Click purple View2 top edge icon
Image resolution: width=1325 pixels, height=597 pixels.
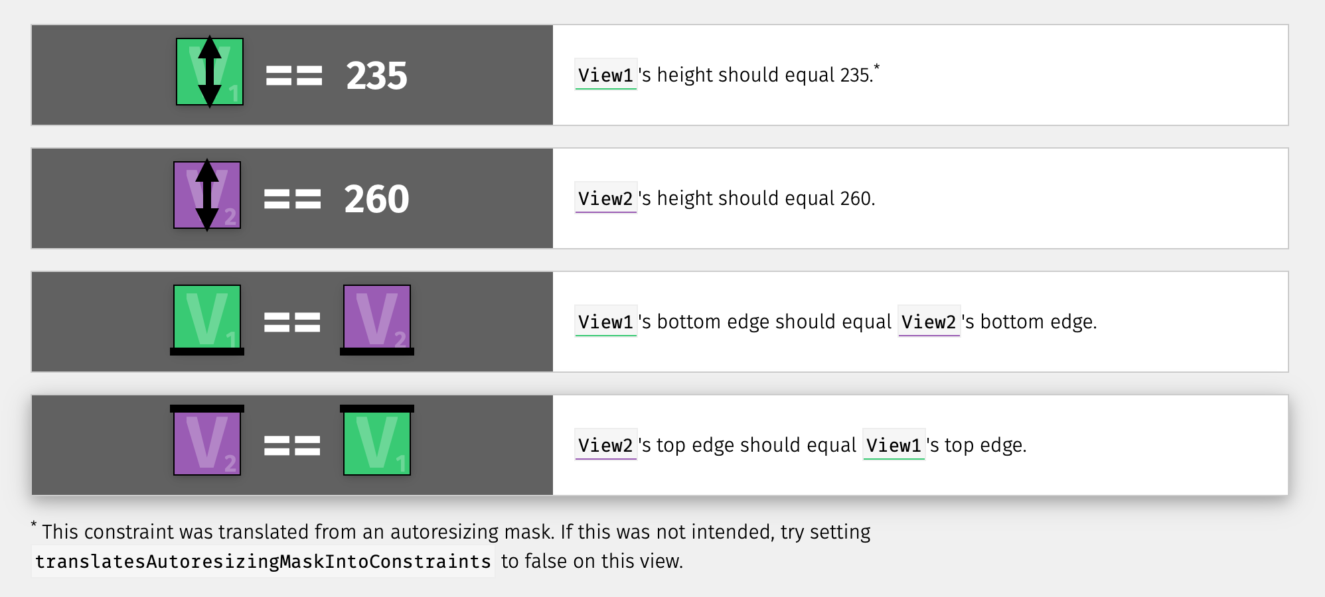coord(207,440)
